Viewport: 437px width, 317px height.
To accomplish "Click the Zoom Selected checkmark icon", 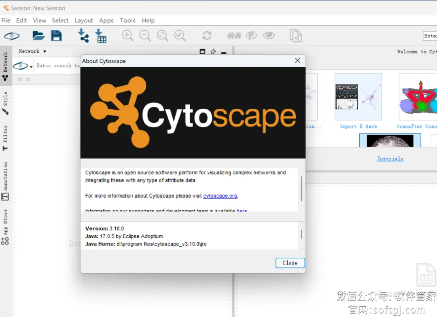I will tap(180, 36).
